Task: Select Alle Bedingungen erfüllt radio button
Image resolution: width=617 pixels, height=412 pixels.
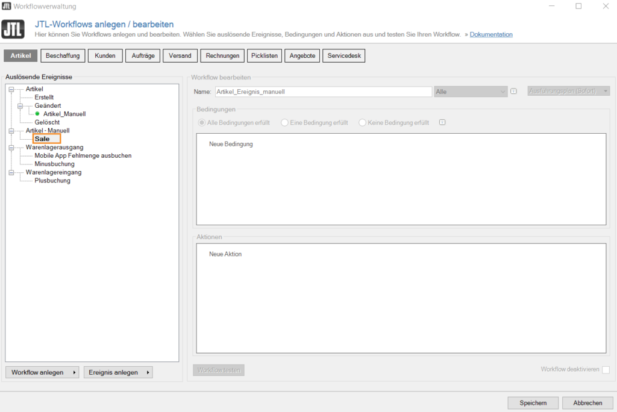Action: [x=202, y=122]
